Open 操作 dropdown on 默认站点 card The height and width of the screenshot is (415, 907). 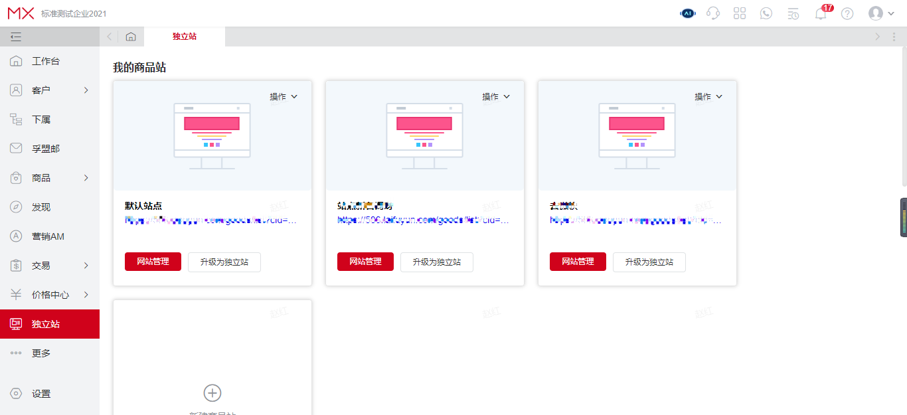[x=284, y=96]
